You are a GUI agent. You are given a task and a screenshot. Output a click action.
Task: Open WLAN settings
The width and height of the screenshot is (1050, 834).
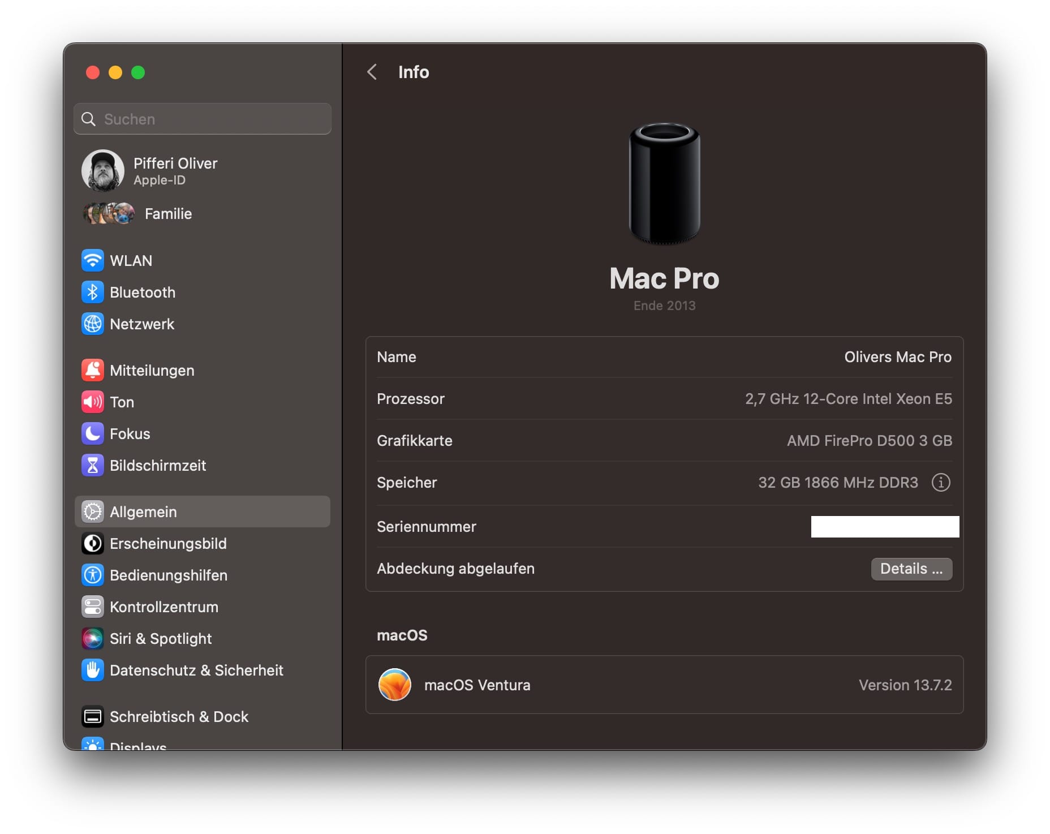pyautogui.click(x=203, y=261)
